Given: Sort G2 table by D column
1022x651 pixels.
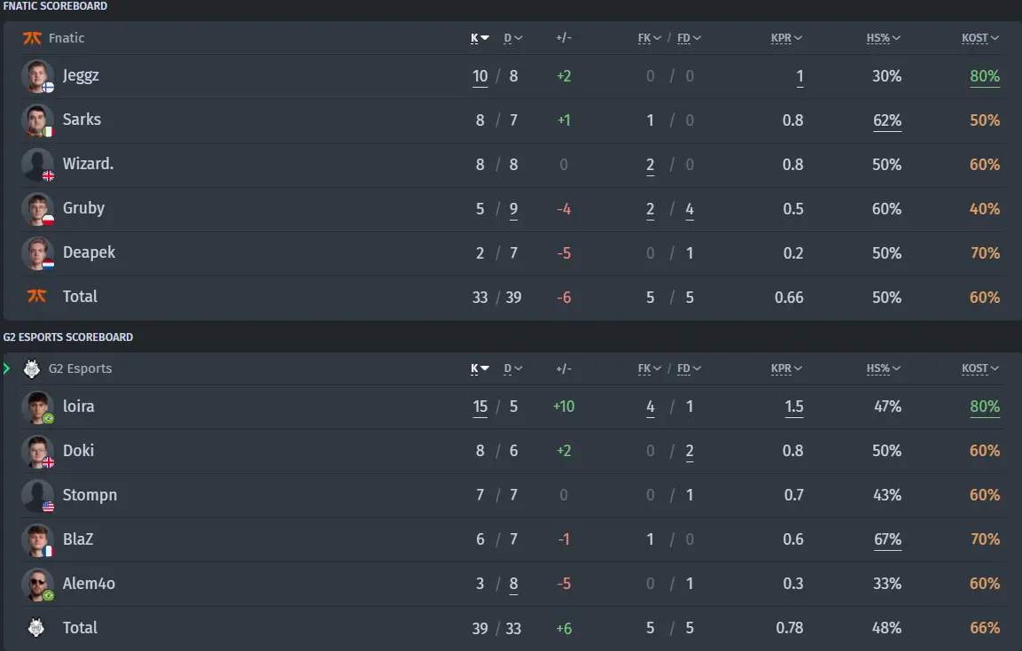Looking at the screenshot, I should click(513, 368).
